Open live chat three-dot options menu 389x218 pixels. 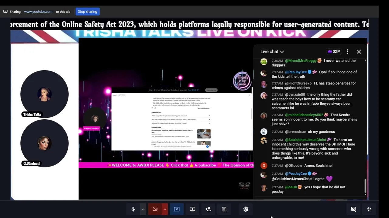coord(348,51)
